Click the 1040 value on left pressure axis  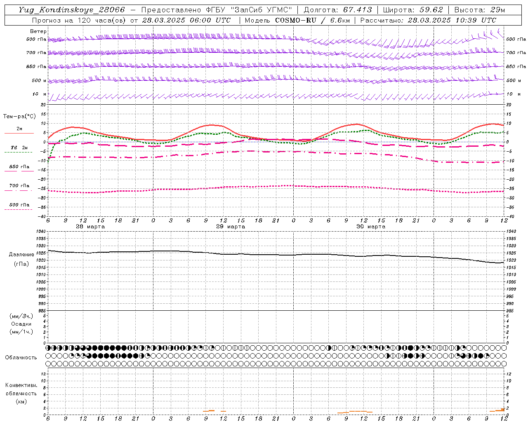[41, 232]
